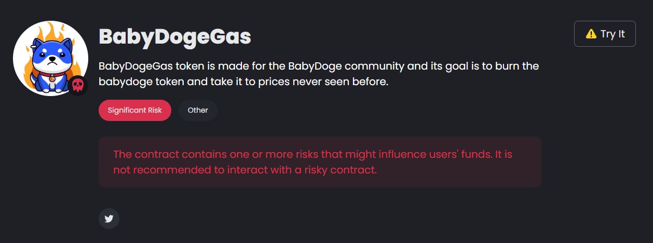The image size is (653, 243).
Task: Click the BabyDogeGas title heading
Action: 175,36
